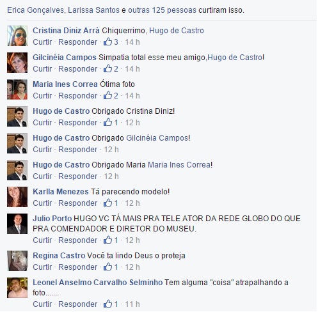Click Responder under Maria Ines Correa's comment
The height and width of the screenshot is (312, 318).
[78, 96]
